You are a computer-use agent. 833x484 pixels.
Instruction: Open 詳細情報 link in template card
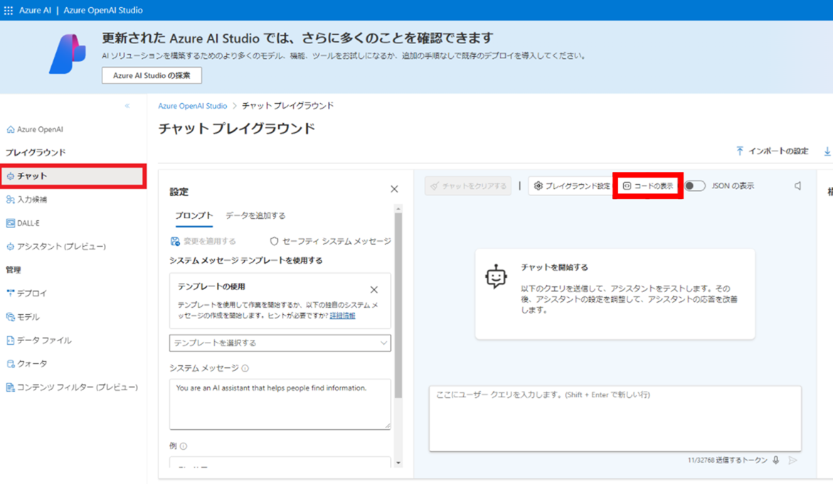(342, 316)
